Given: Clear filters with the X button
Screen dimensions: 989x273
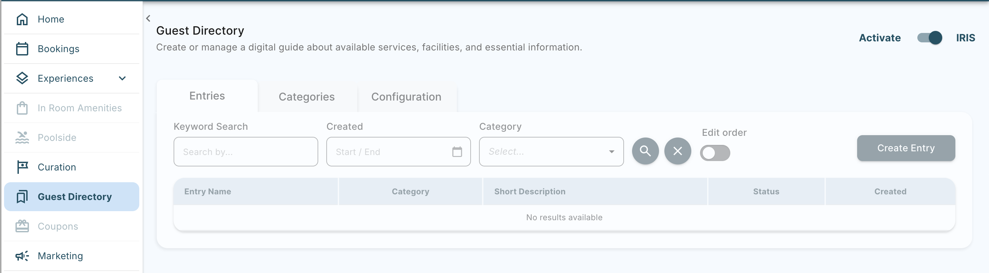Looking at the screenshot, I should [x=677, y=151].
